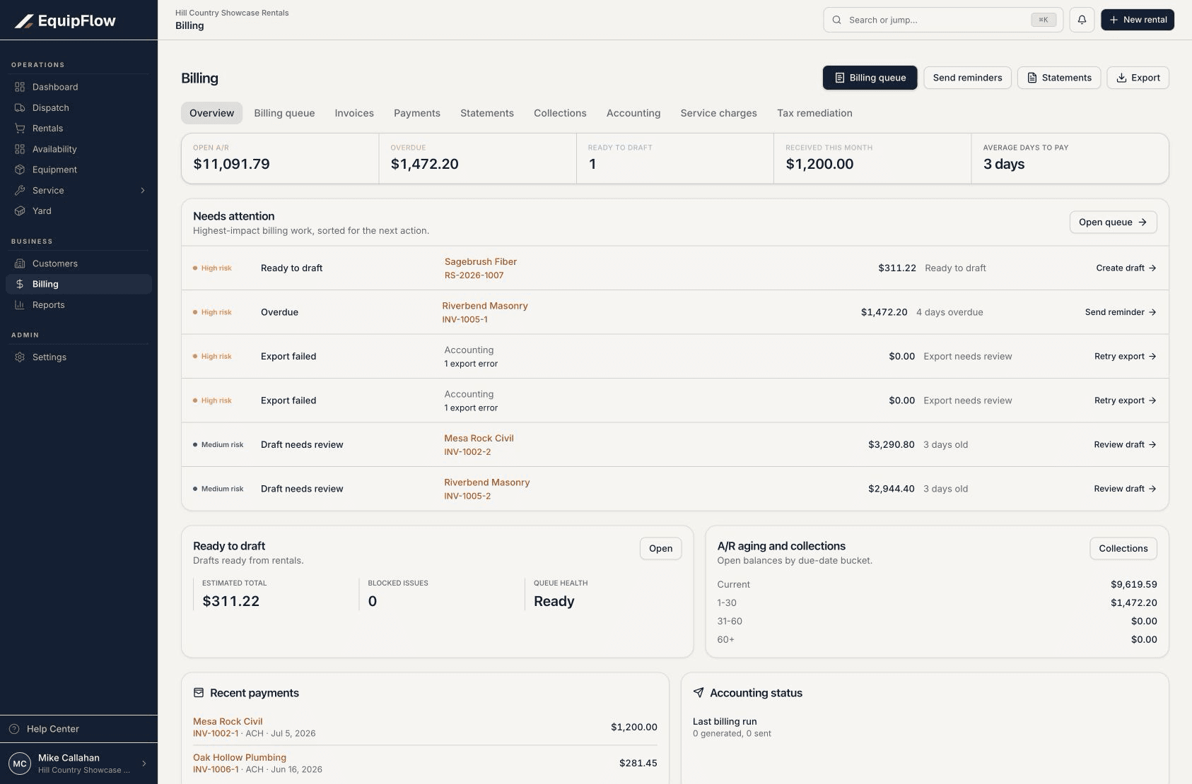Click the Accounting status paper-plane icon

(x=699, y=693)
